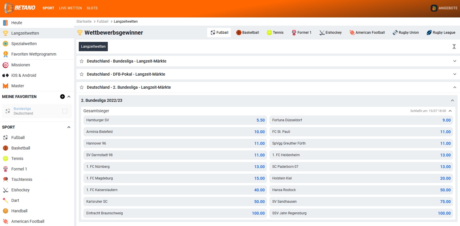460x226 pixels.
Task: Go to Fußball breadcrumb
Action: point(103,22)
